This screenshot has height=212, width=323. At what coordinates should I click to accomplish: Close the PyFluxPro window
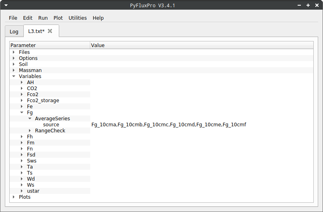tap(317, 5)
